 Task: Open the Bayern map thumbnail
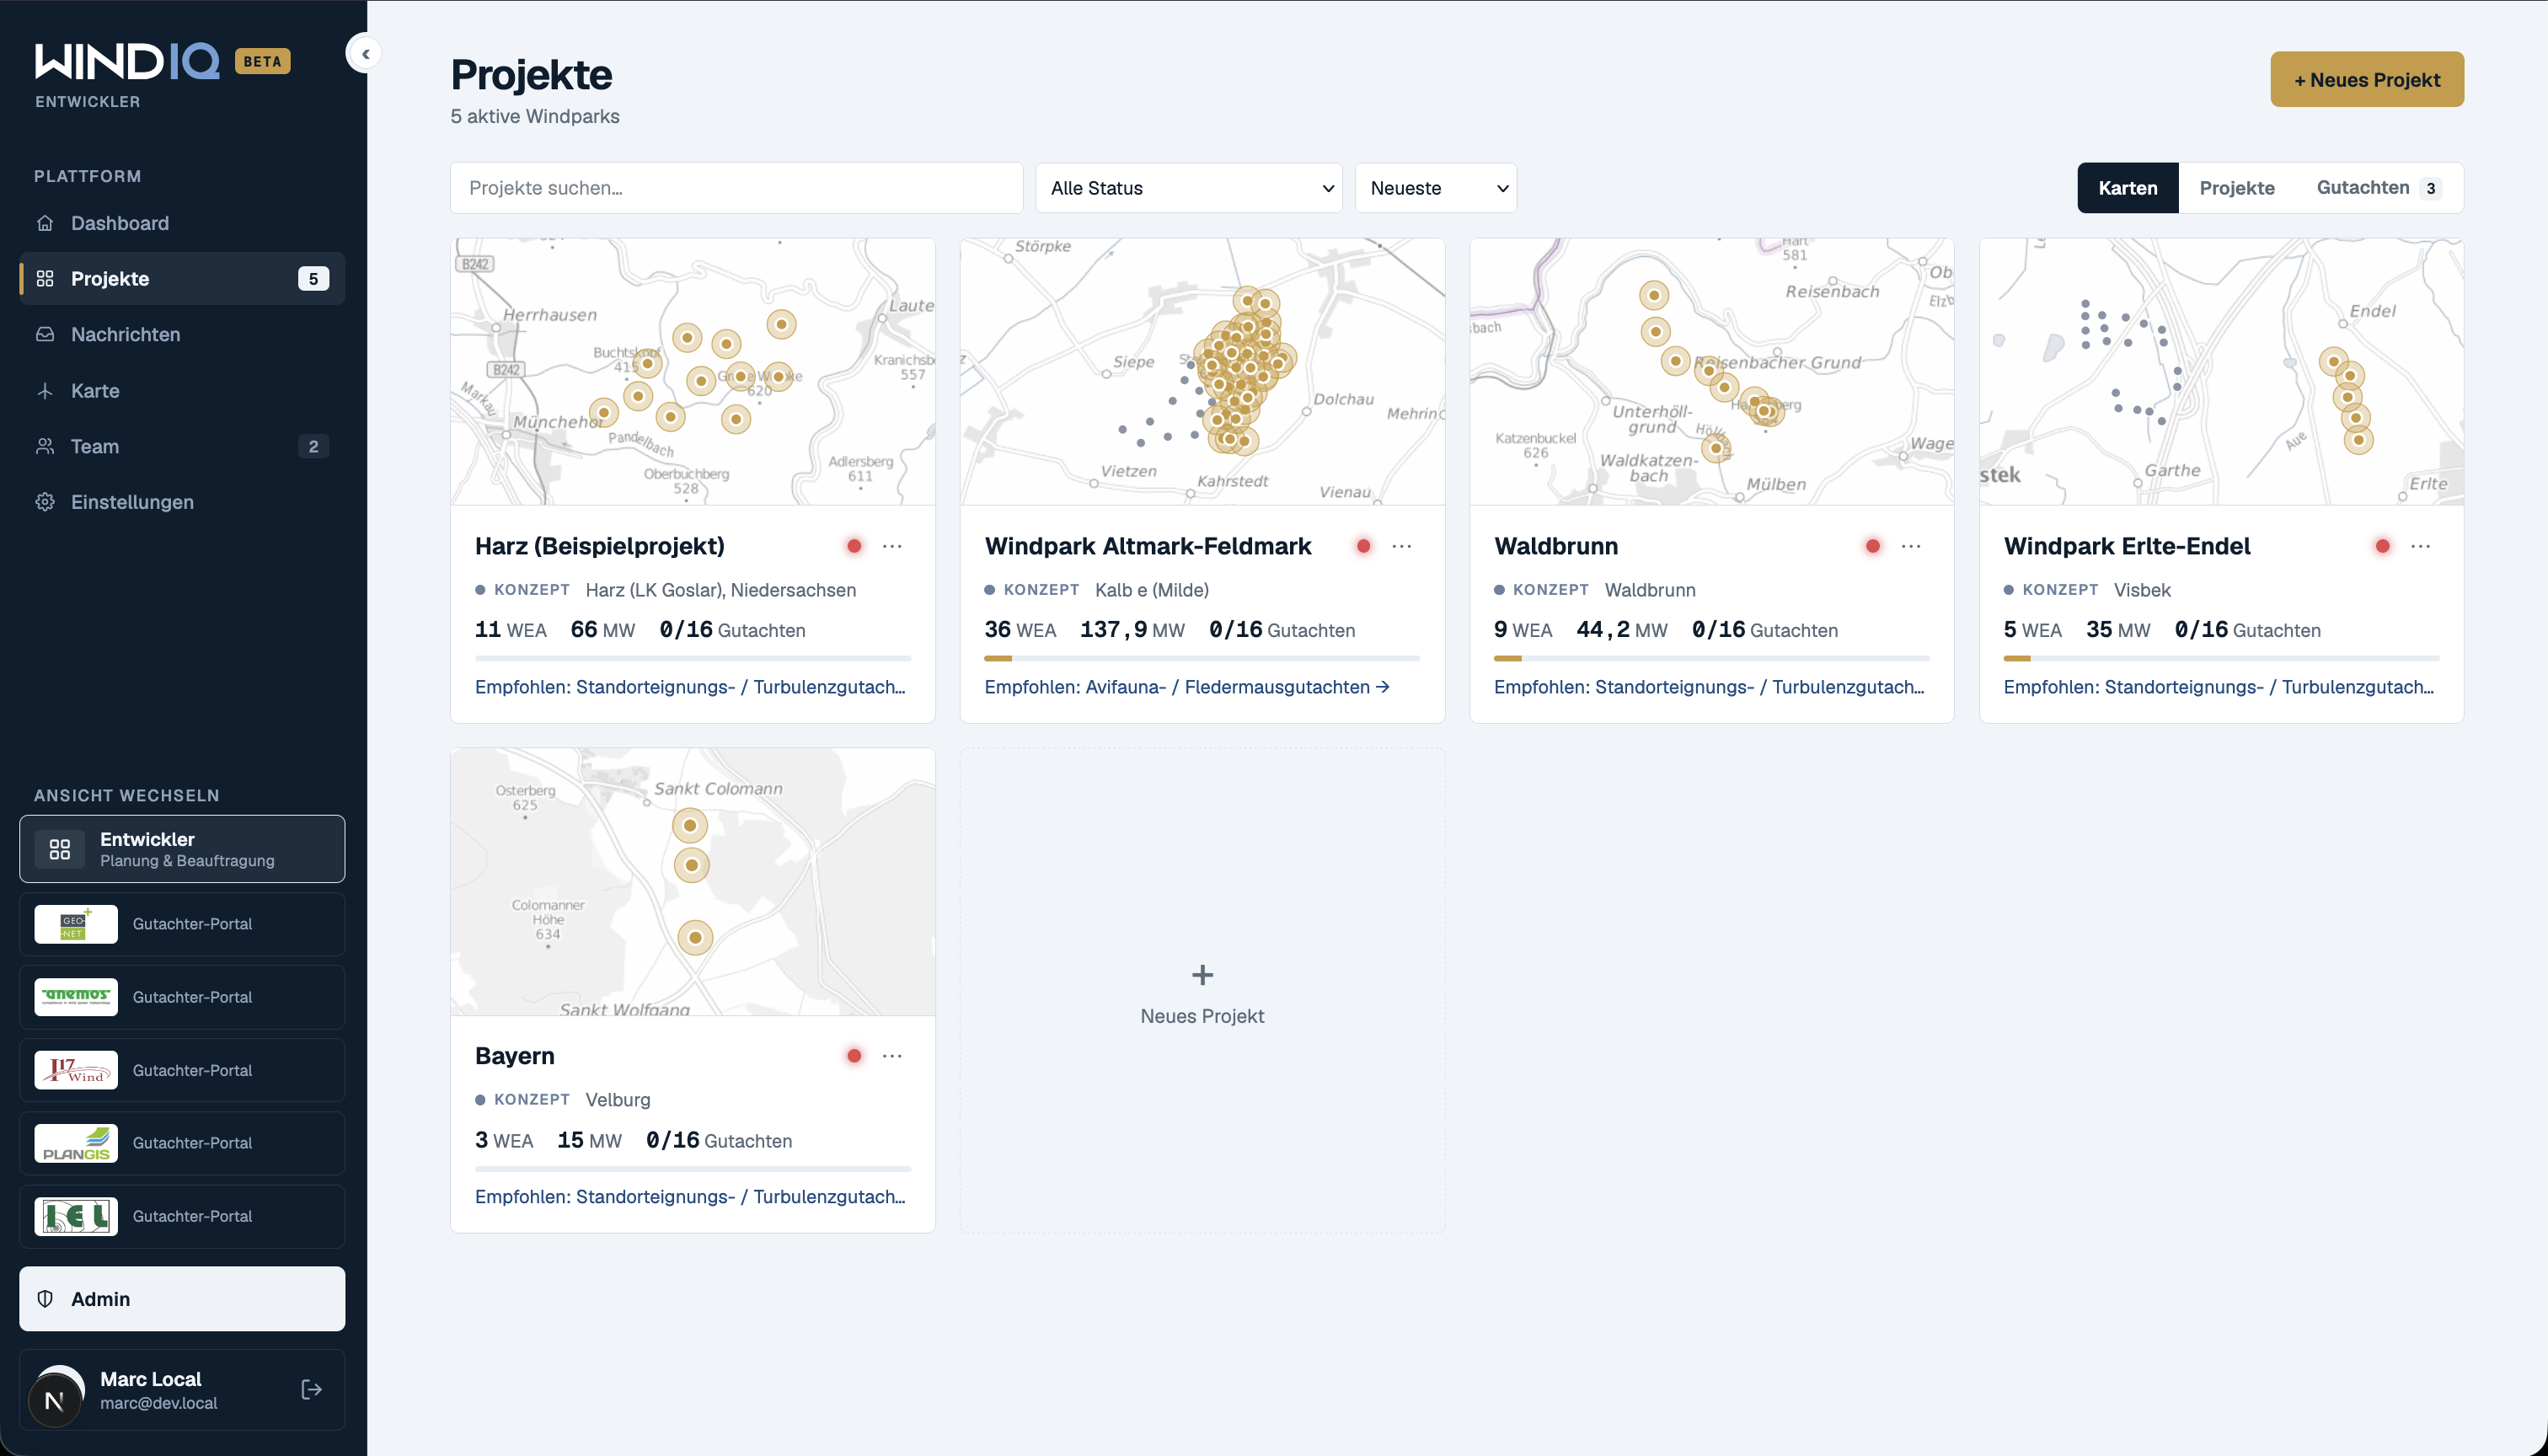pos(693,882)
